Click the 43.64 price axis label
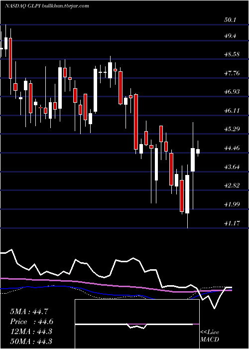Screen dimensions: 249x349 232,167
